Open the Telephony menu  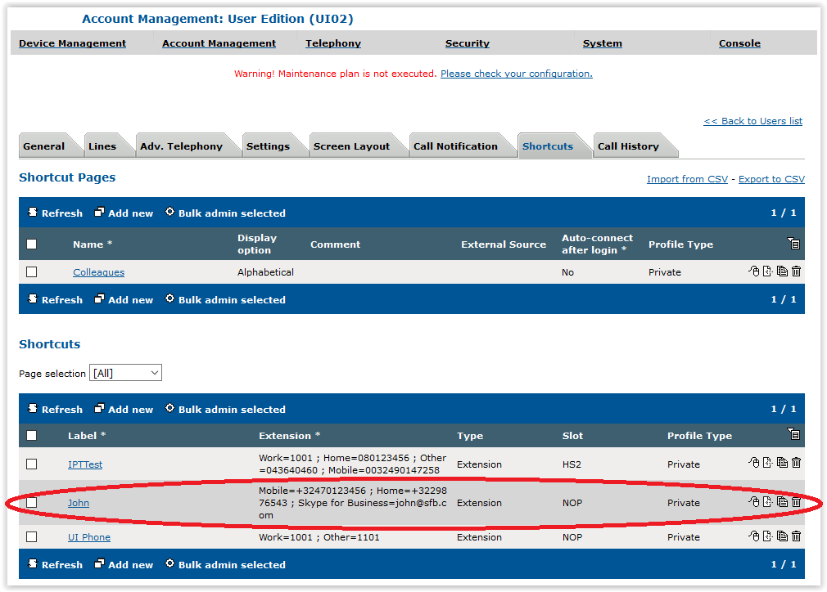click(333, 43)
